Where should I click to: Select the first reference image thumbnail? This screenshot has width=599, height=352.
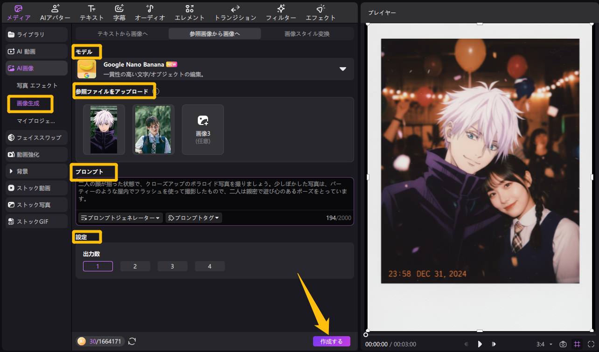pos(104,129)
